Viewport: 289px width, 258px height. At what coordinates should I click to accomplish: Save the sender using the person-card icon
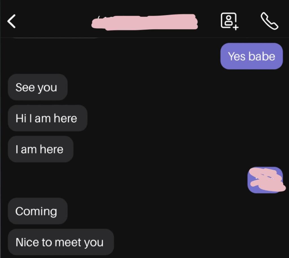point(229,21)
